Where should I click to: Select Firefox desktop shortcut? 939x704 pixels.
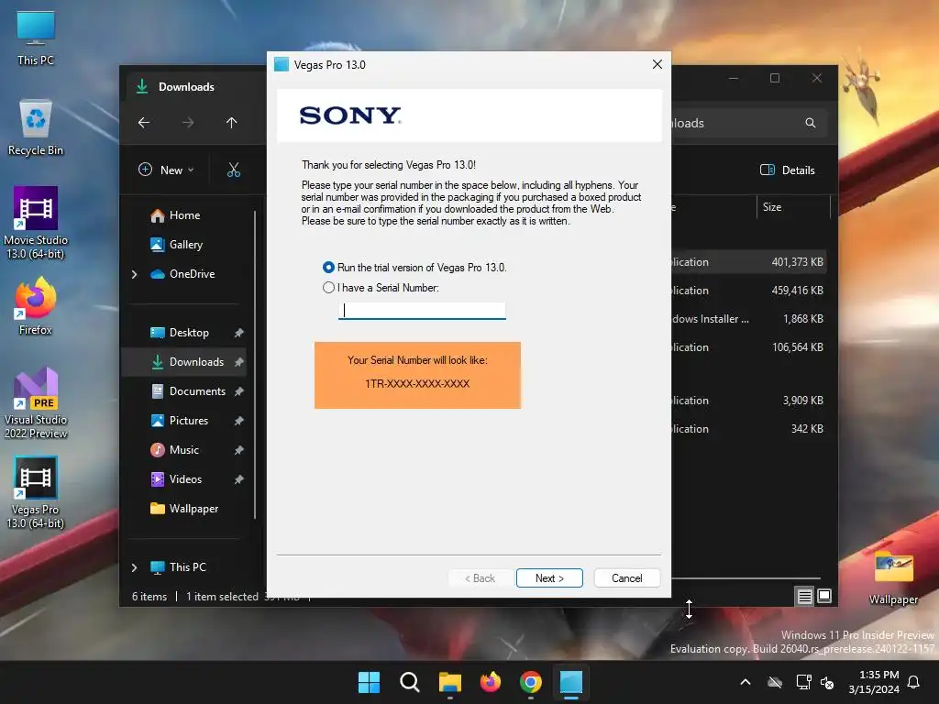click(x=36, y=306)
